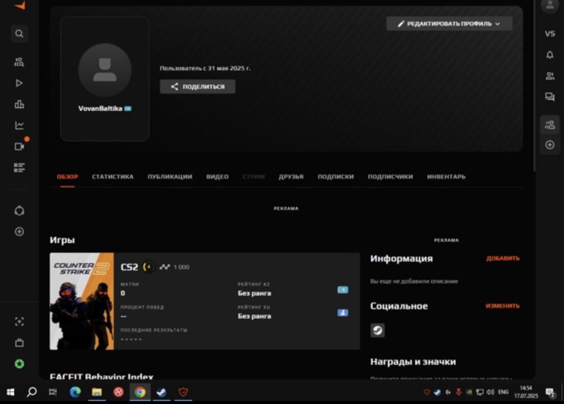Open Microsoft Edge from the taskbar
The width and height of the screenshot is (564, 404).
coord(75,392)
